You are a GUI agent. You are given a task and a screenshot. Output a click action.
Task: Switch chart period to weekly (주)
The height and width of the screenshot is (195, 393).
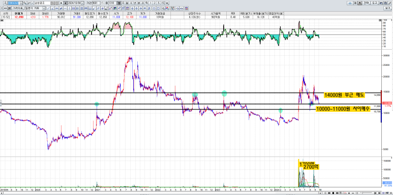123,3
